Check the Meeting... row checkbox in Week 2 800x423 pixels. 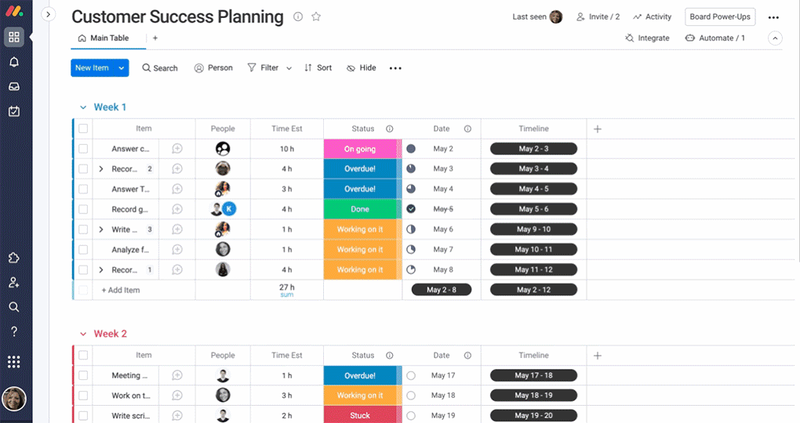pos(83,375)
